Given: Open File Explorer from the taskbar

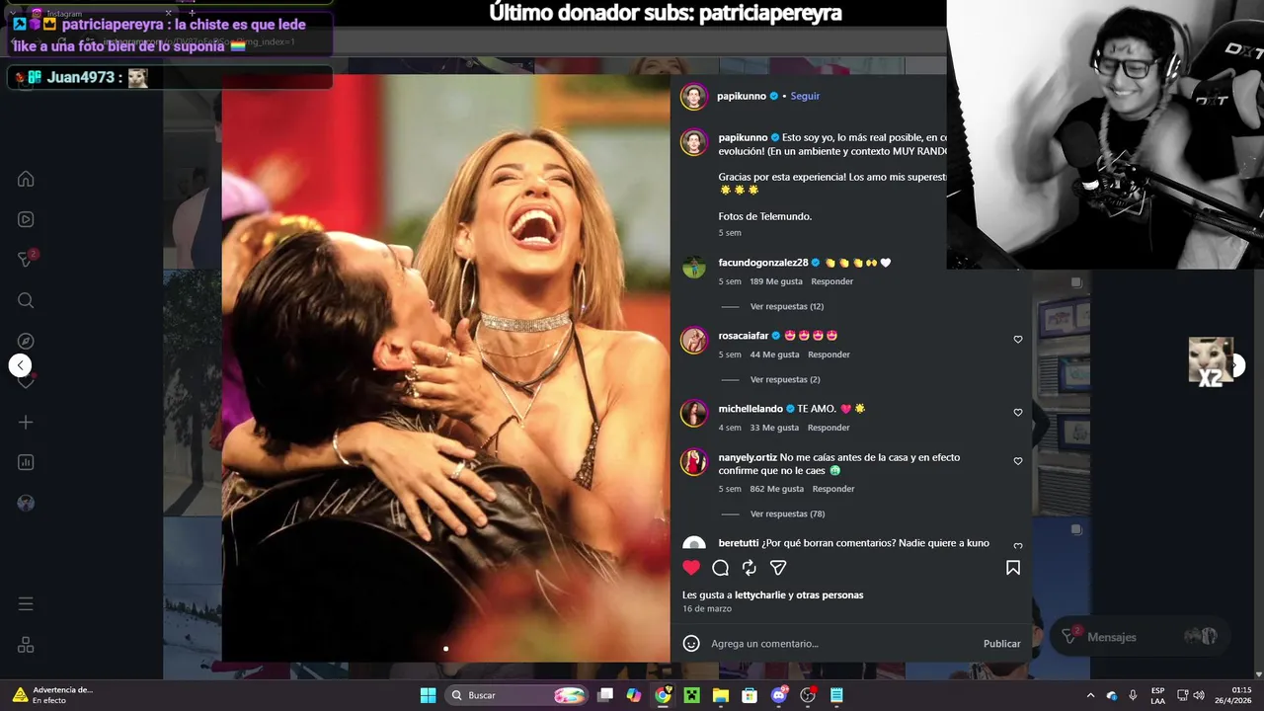Looking at the screenshot, I should 721,695.
